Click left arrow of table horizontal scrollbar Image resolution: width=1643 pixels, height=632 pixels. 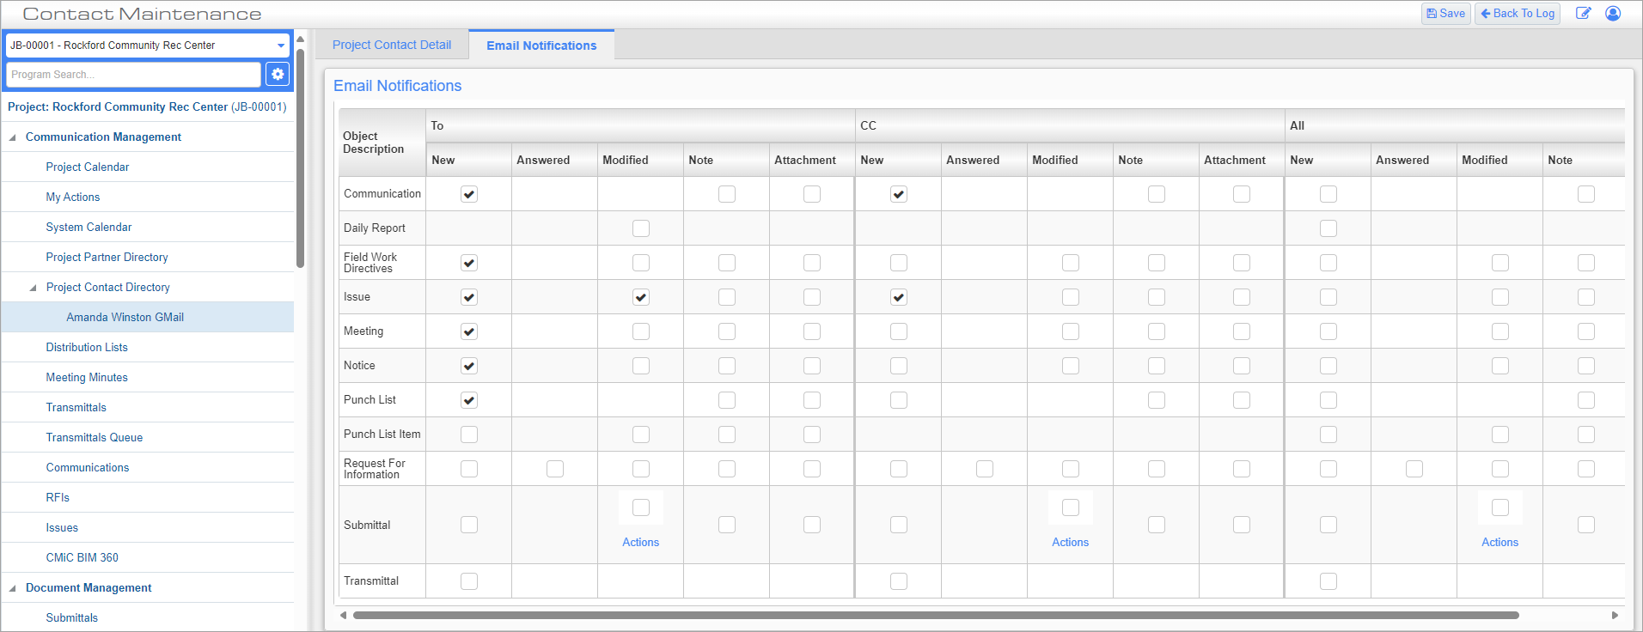[344, 615]
